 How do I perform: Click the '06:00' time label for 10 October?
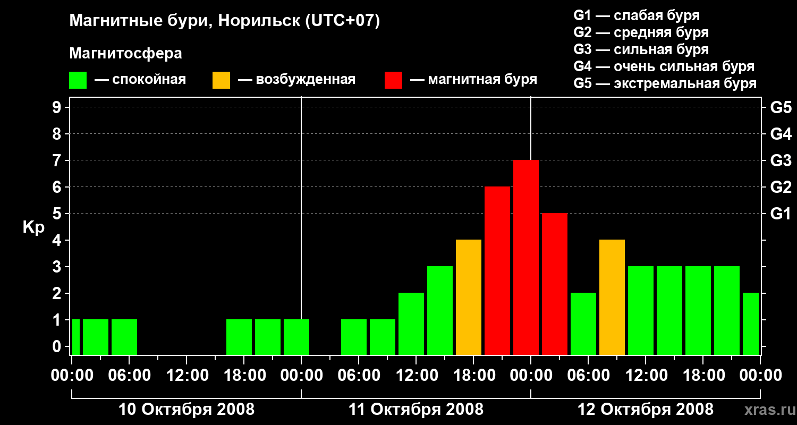coord(129,375)
